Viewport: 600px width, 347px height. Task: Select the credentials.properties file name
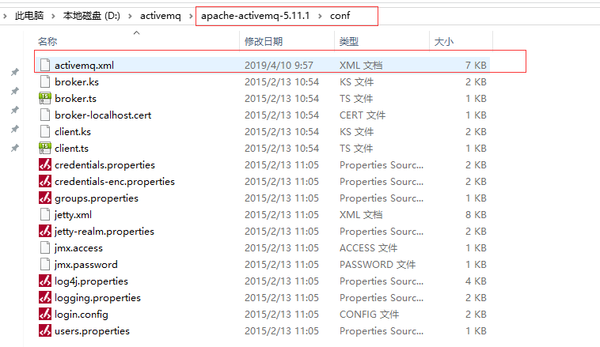[x=104, y=165]
